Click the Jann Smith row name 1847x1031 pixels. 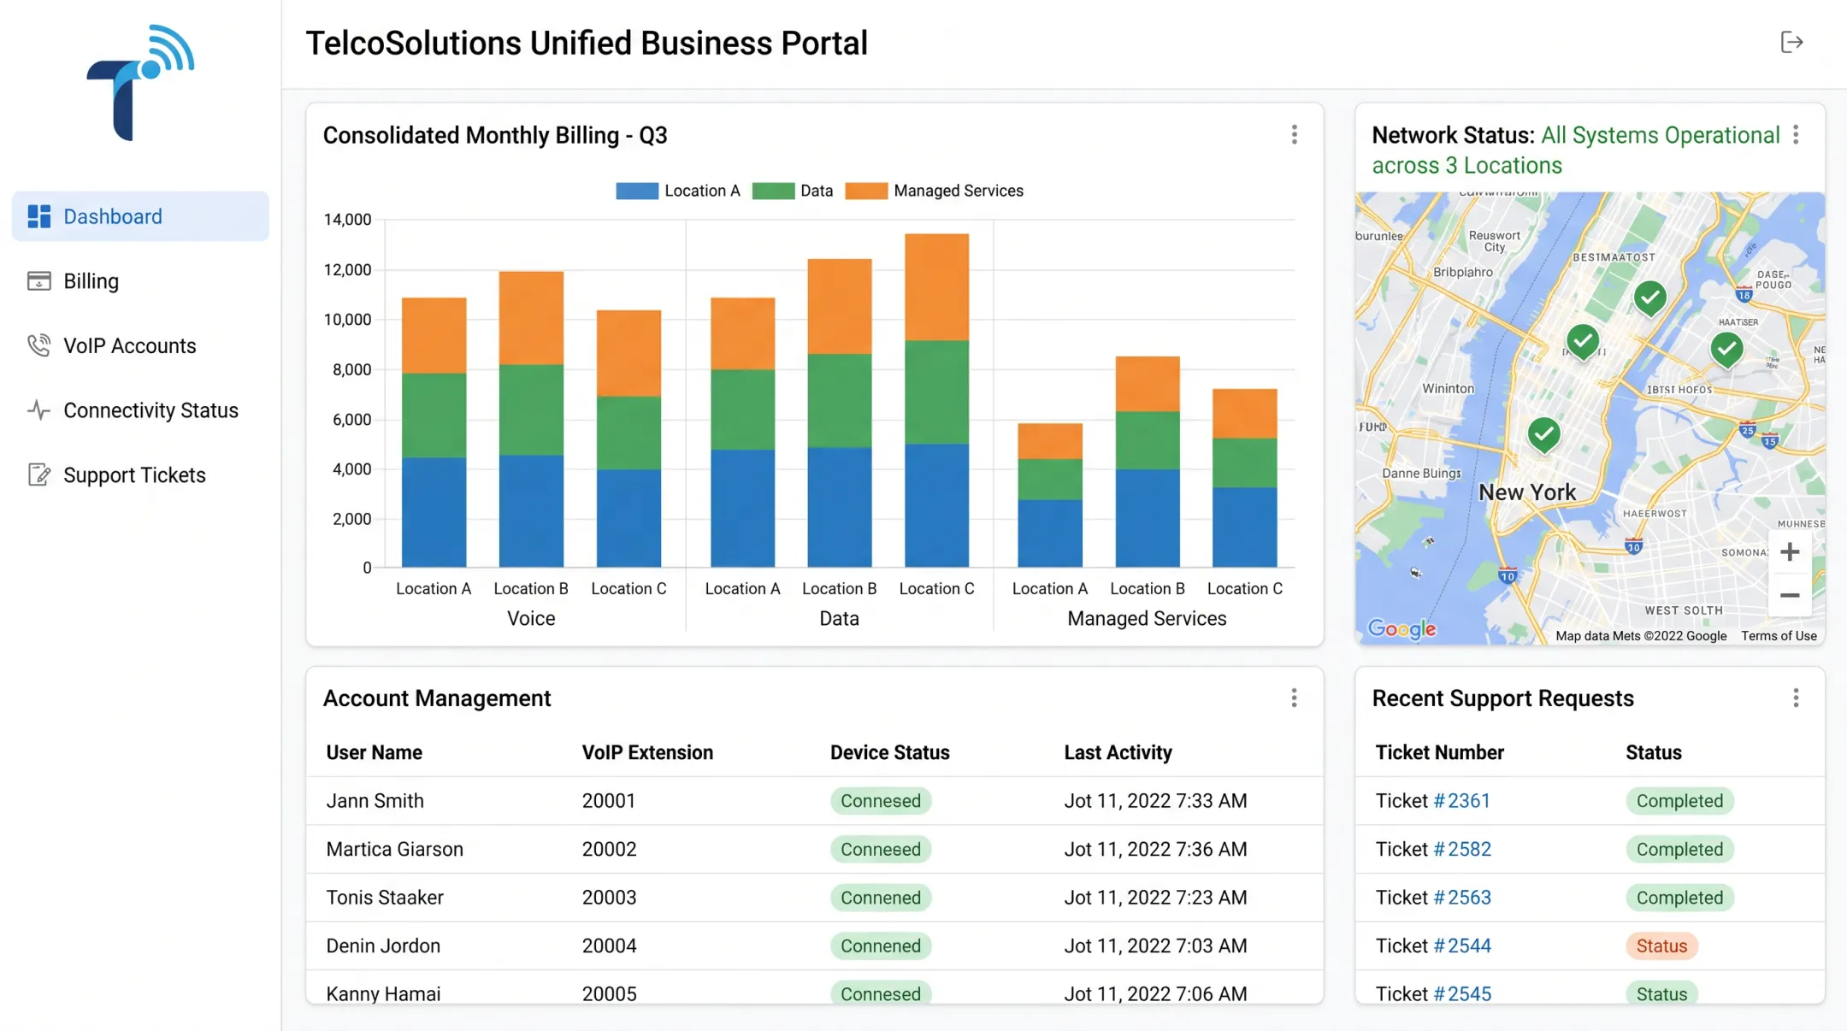click(375, 801)
